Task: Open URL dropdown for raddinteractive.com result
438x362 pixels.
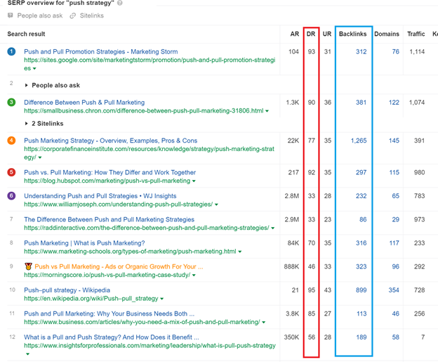Action: click(273, 228)
